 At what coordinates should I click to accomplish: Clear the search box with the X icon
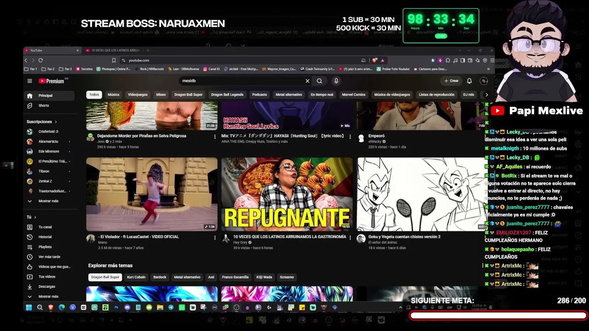[x=307, y=81]
